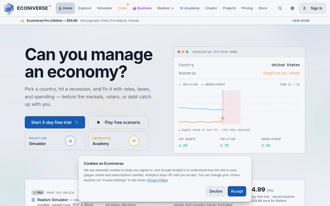Click Play free scenario button

[x=118, y=122]
